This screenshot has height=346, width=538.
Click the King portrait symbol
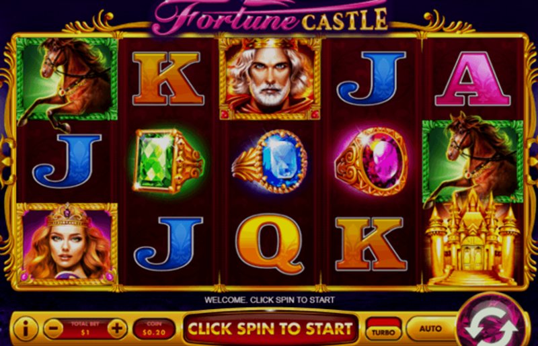270,79
